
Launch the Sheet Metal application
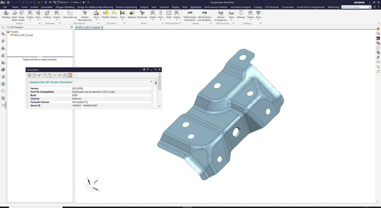click(14, 15)
